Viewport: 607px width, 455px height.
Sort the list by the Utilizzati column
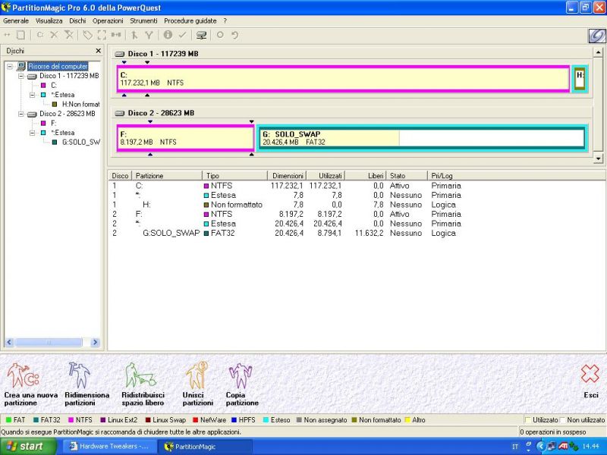[326, 176]
